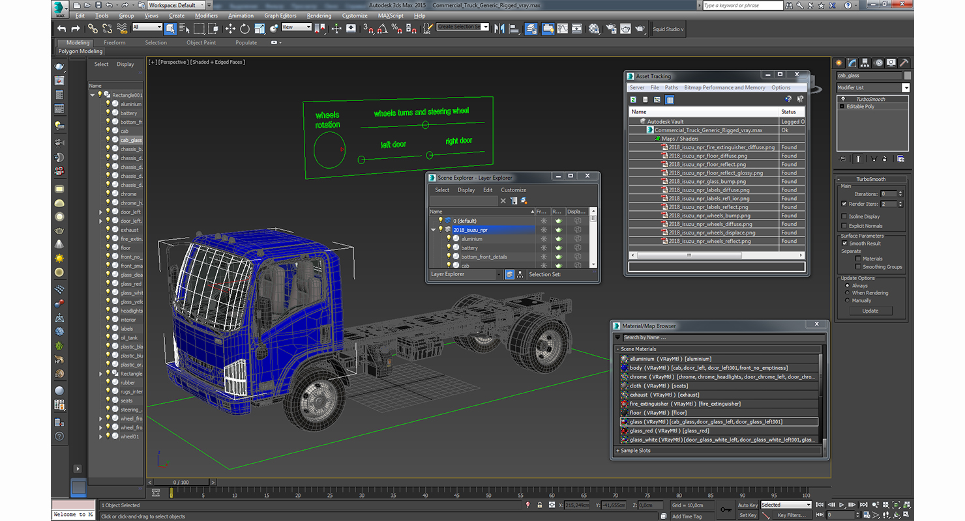Switch to the Freeform ribbon tab

pyautogui.click(x=115, y=42)
